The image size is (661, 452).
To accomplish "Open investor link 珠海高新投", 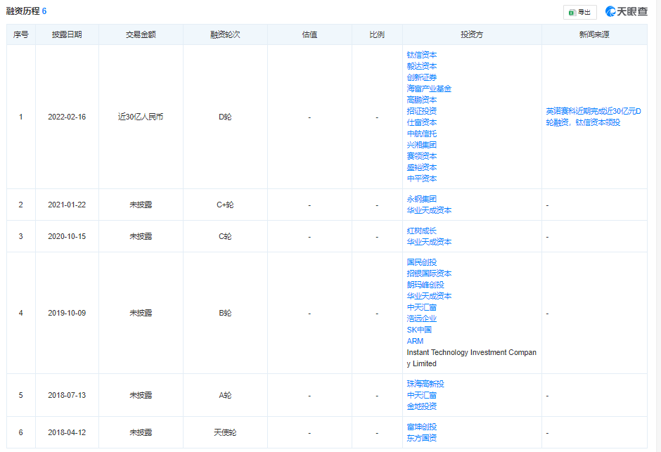I will 425,384.
